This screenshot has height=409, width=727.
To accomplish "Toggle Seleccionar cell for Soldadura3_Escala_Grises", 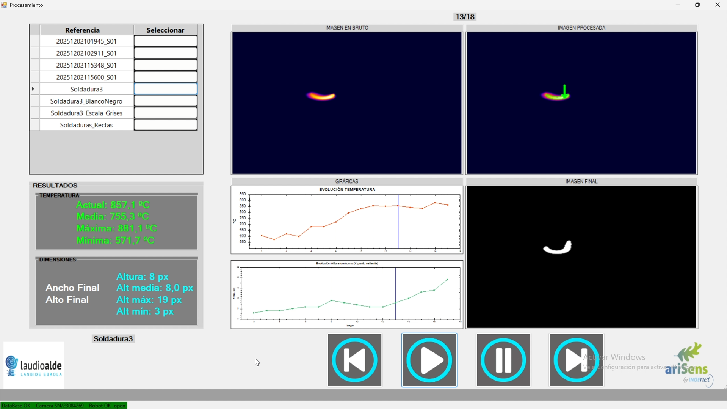I will [x=166, y=113].
